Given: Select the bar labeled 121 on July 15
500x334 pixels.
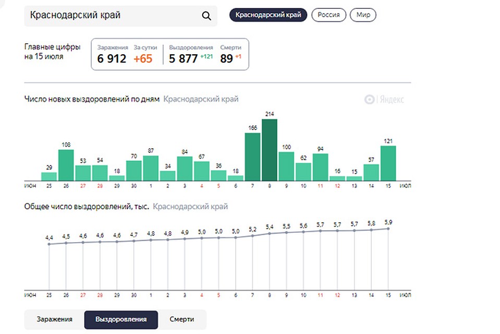Looking at the screenshot, I should click(x=388, y=163).
